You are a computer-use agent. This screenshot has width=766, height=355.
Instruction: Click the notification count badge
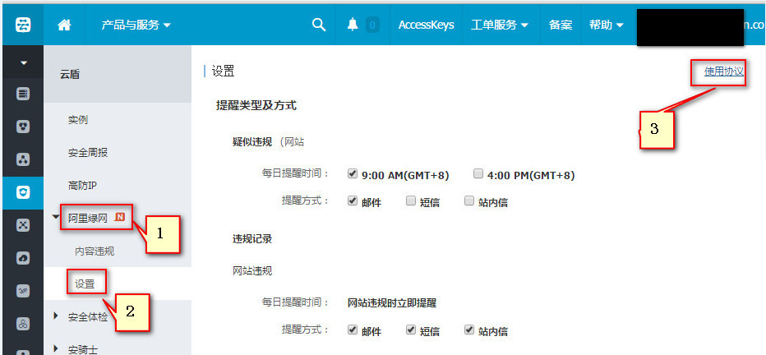[372, 25]
